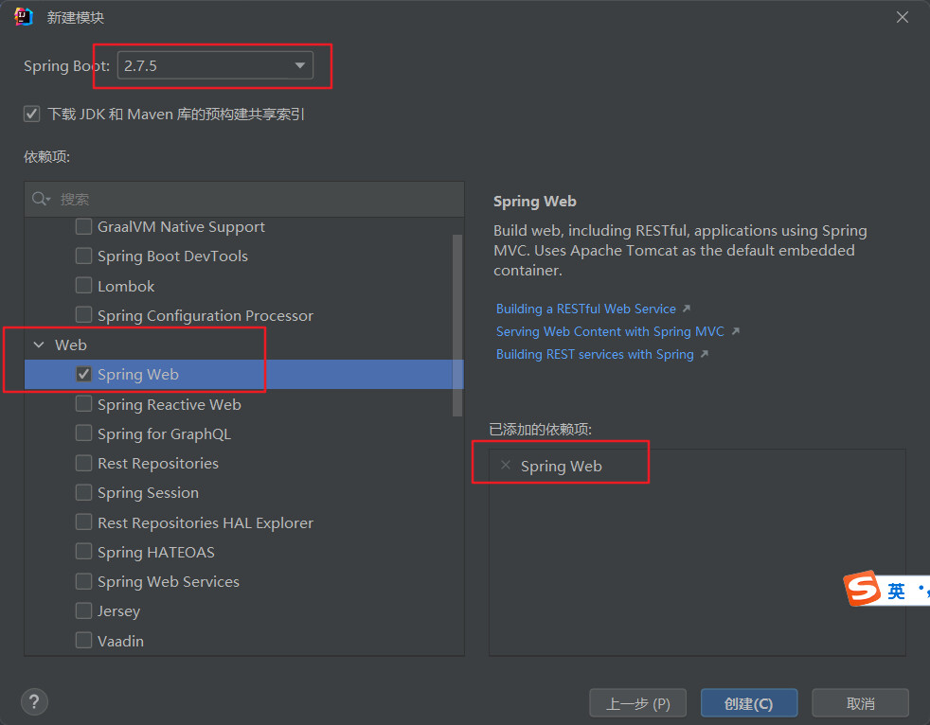The width and height of the screenshot is (930, 725).
Task: Open Building a RESTful Web Service link
Action: pyautogui.click(x=586, y=309)
